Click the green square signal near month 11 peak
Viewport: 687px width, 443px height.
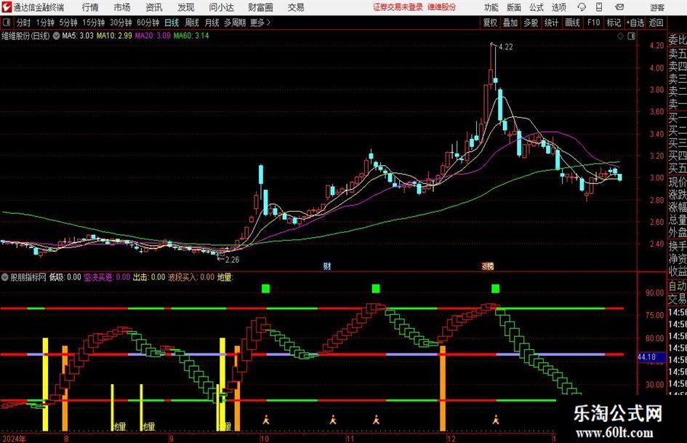[x=375, y=288]
